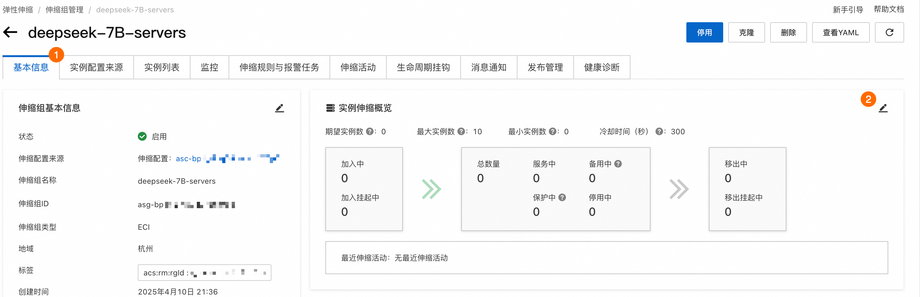This screenshot has height=297, width=920.
Task: Click the green 启用 status check icon
Action: (x=142, y=136)
